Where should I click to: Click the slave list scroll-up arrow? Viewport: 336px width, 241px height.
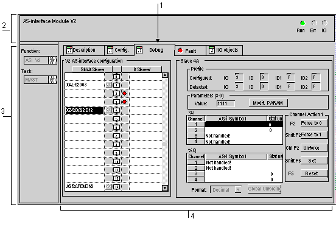click(x=165, y=75)
